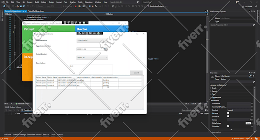Click the Description text box in the appointment form

pos(91,70)
